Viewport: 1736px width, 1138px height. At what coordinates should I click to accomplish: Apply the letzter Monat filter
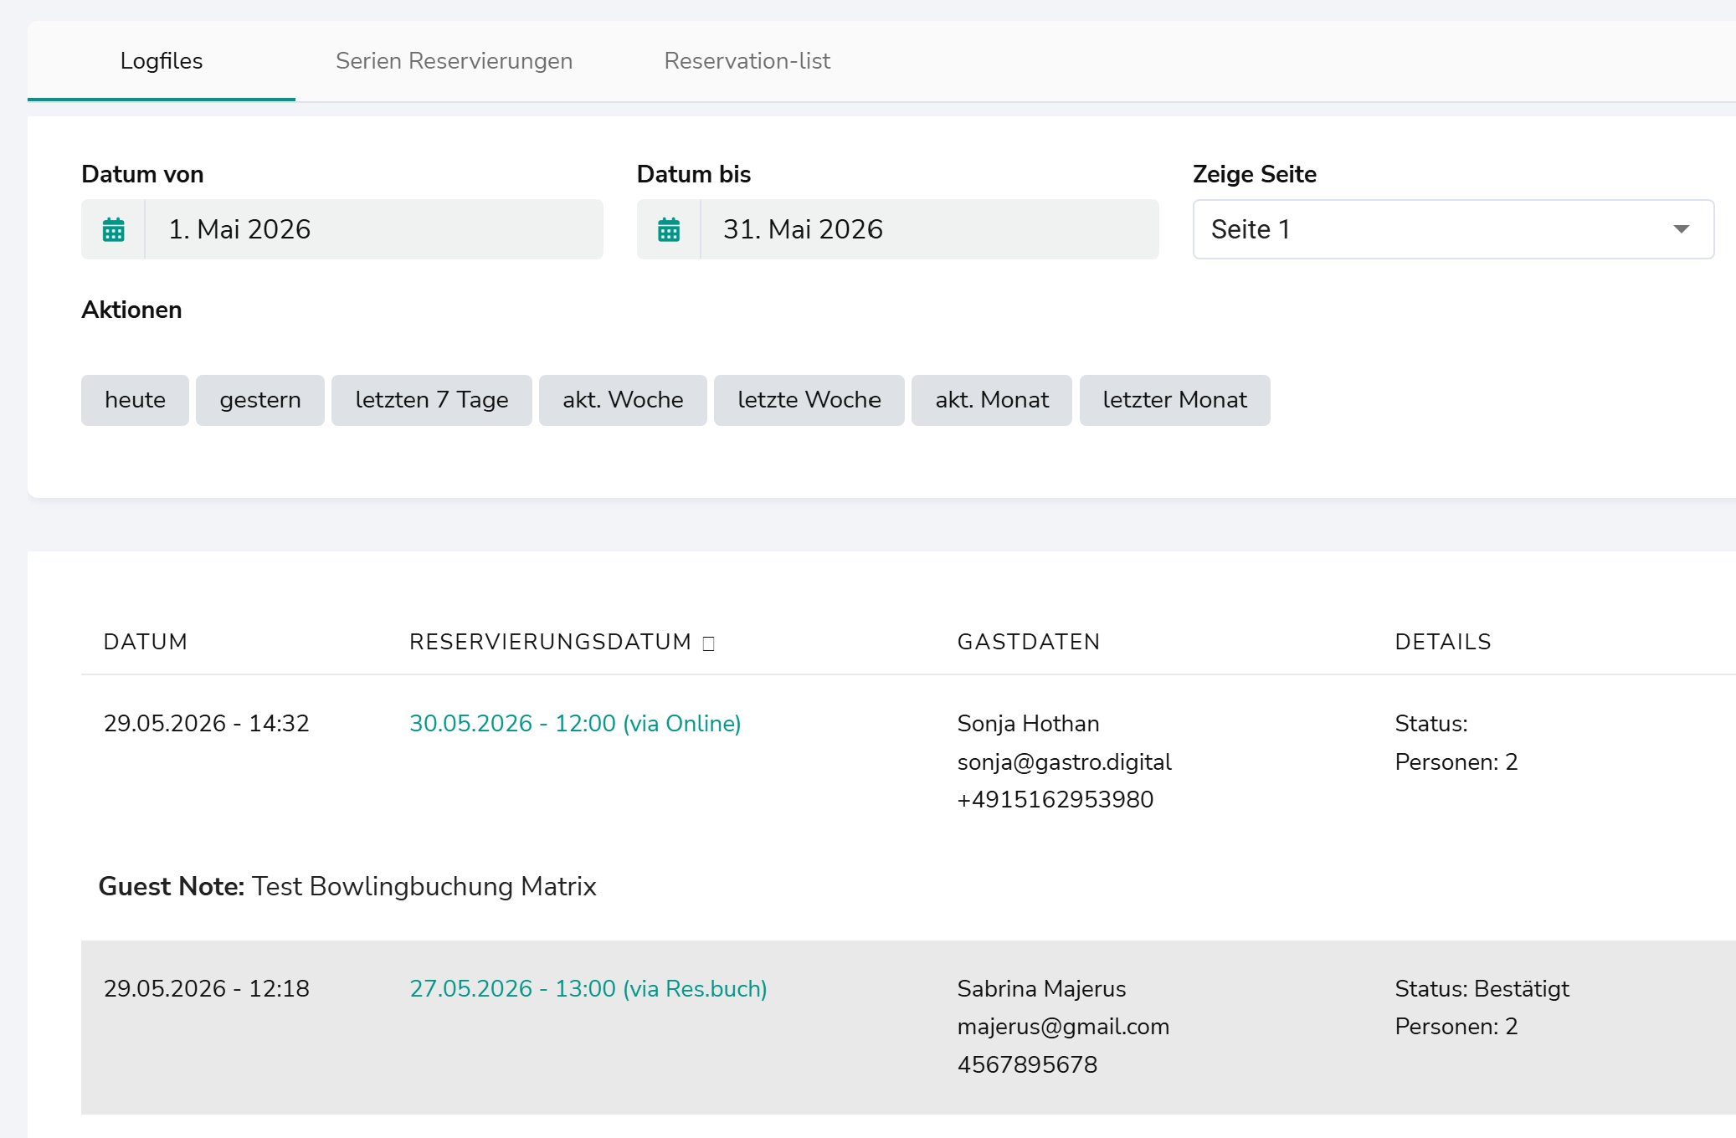(x=1175, y=400)
